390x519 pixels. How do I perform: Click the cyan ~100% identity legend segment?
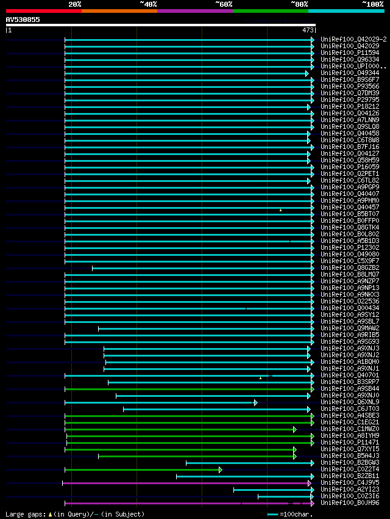click(x=346, y=11)
